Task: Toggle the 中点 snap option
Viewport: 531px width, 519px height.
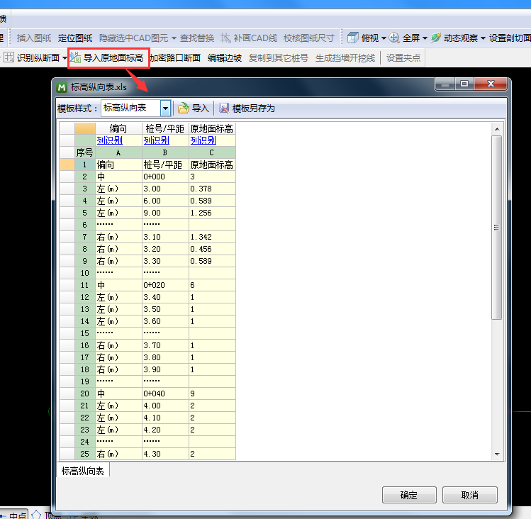Action: point(5,516)
